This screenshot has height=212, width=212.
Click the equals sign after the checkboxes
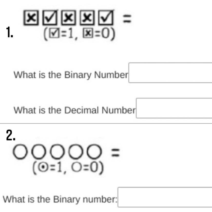(x=127, y=18)
